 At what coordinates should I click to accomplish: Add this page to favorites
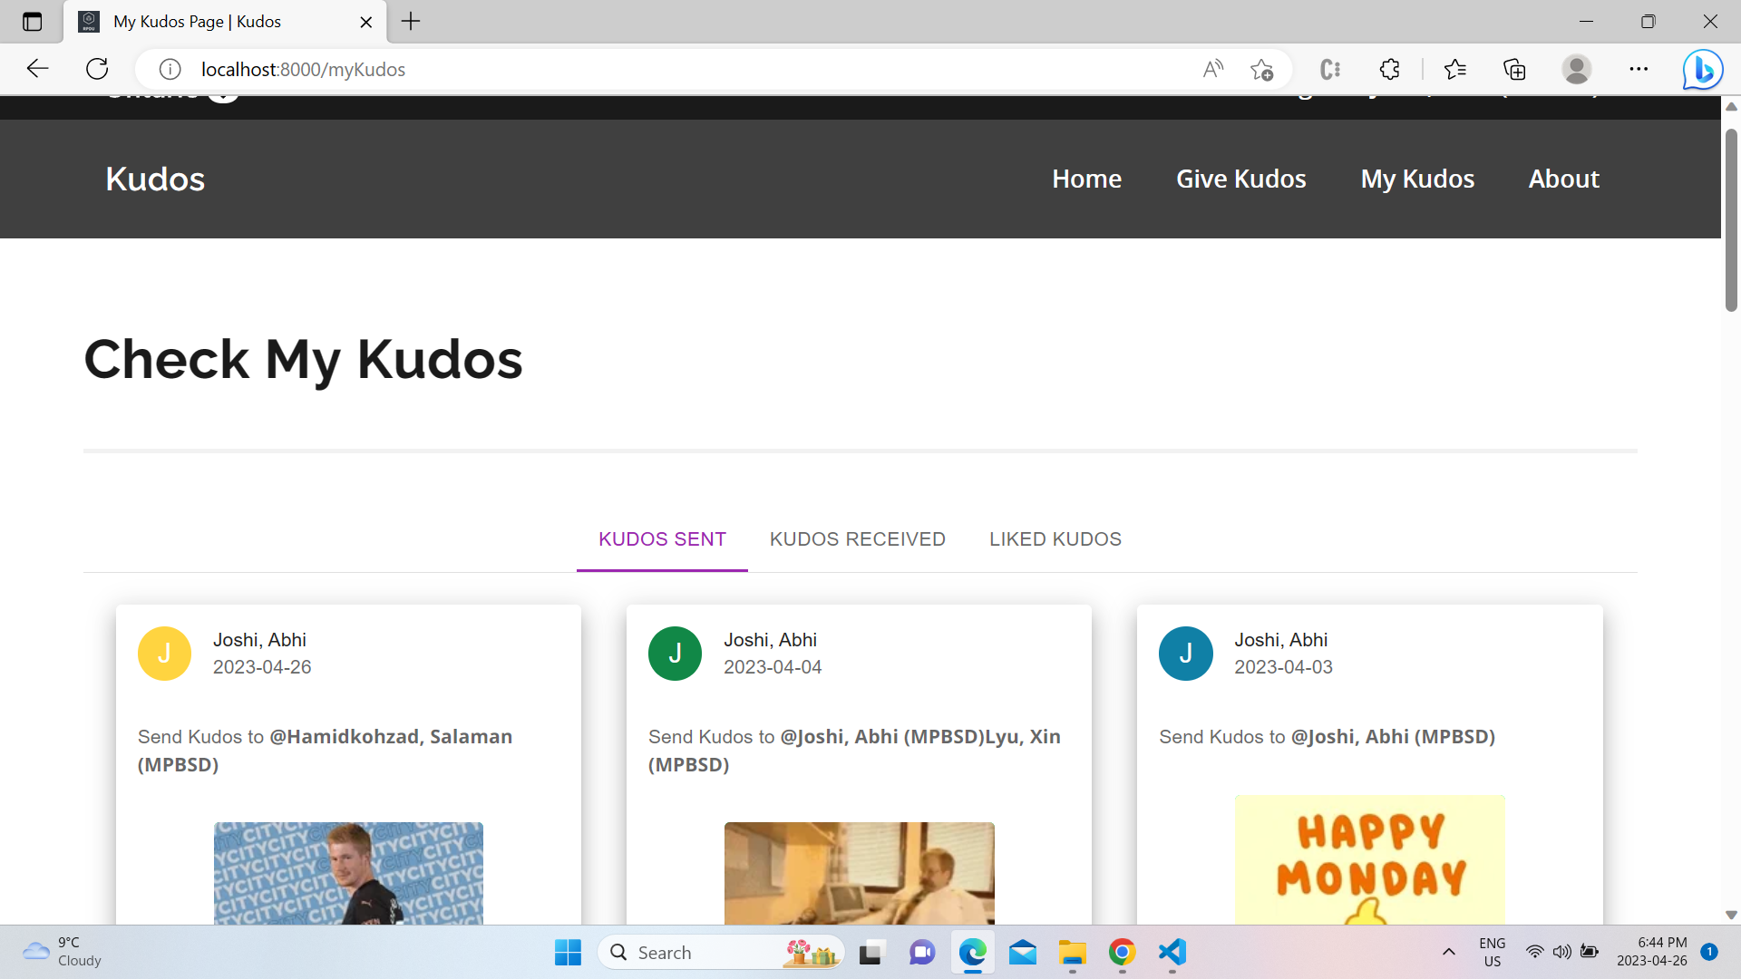1261,69
